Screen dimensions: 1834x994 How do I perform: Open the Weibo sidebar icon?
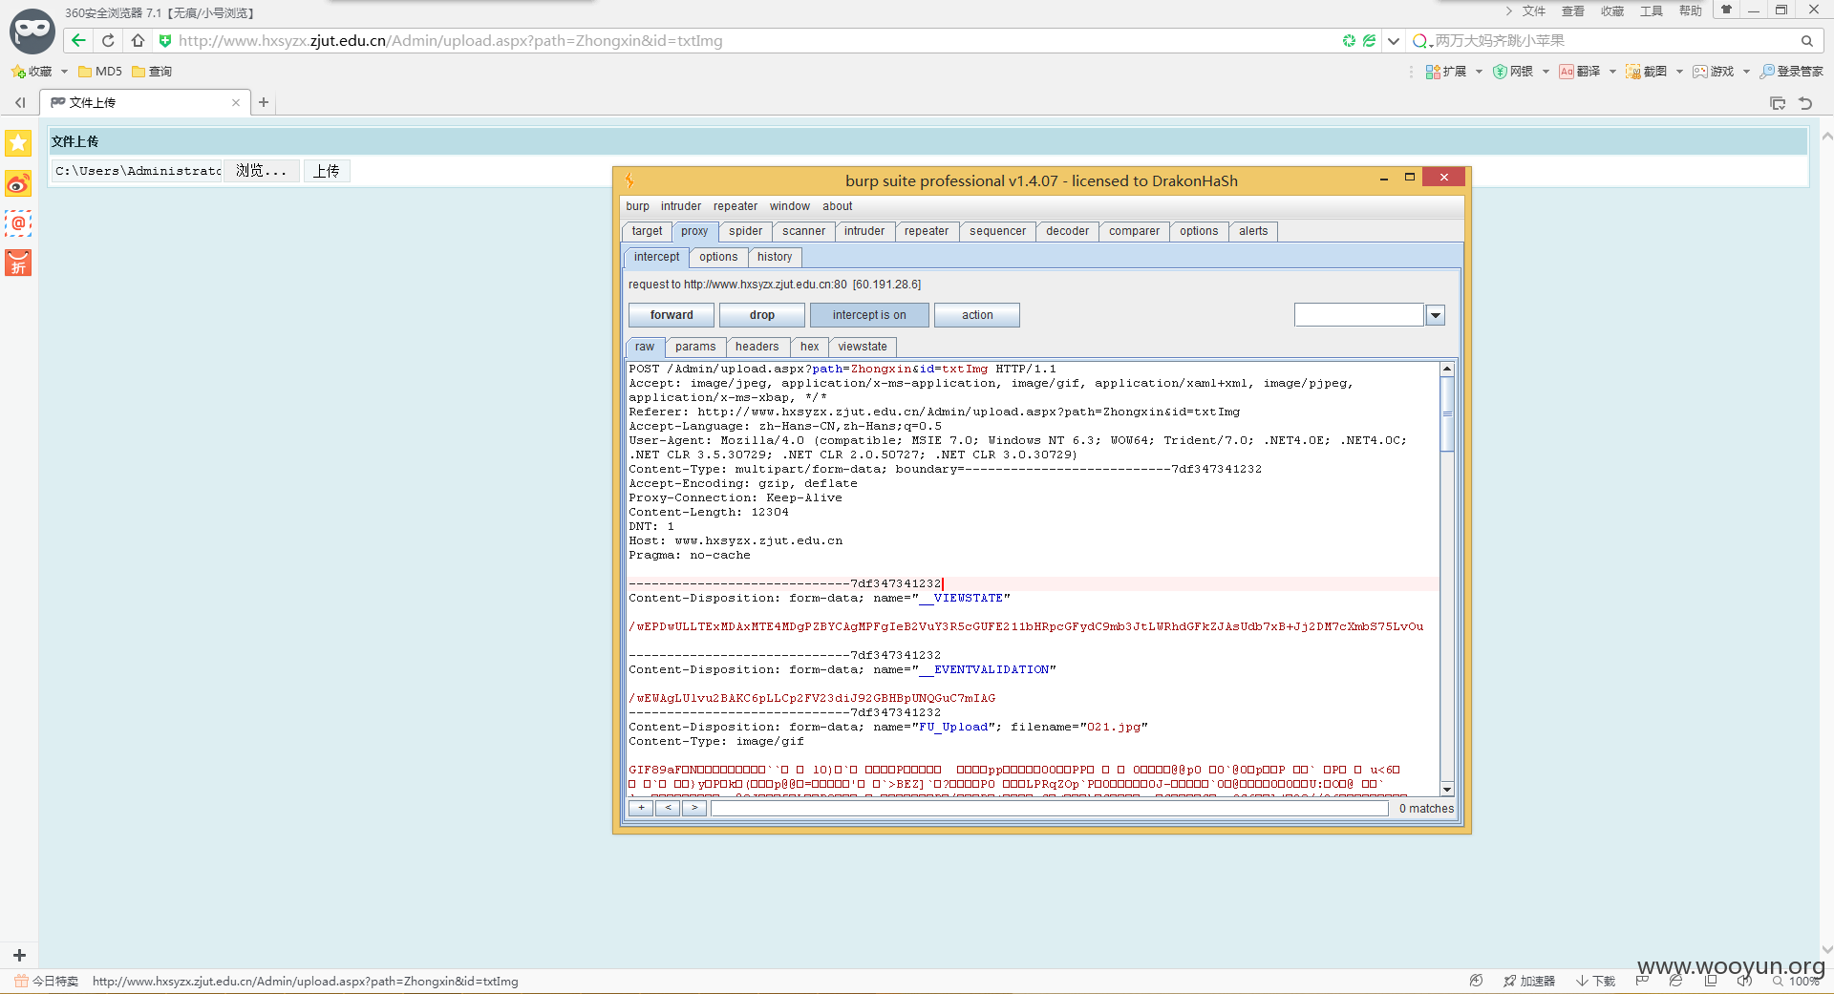tap(18, 183)
